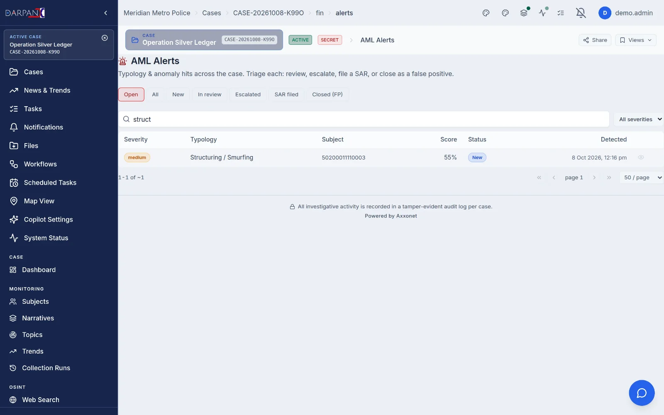
Task: Click the layers stack icon in header
Action: click(x=524, y=13)
